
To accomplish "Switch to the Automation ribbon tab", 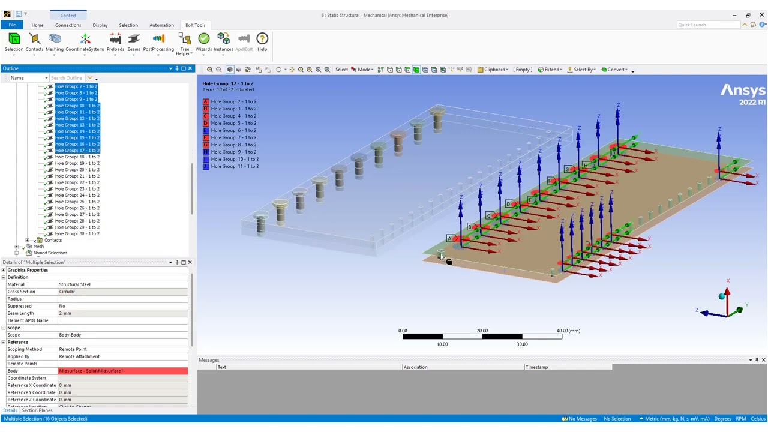I will 161,25.
